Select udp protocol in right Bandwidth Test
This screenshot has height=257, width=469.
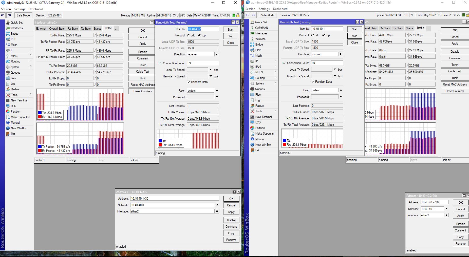pos(313,35)
